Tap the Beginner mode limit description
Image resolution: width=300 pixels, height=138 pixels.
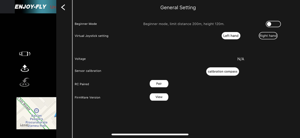(x=184, y=24)
